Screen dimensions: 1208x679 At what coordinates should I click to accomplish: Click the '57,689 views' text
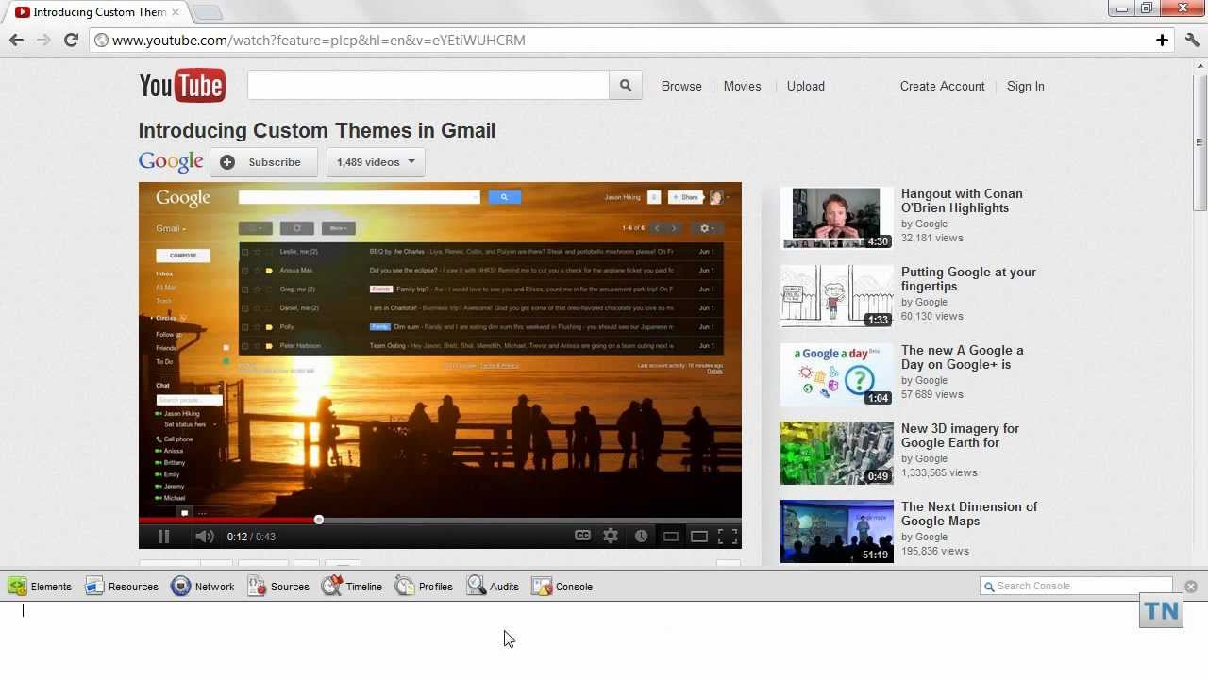[932, 394]
